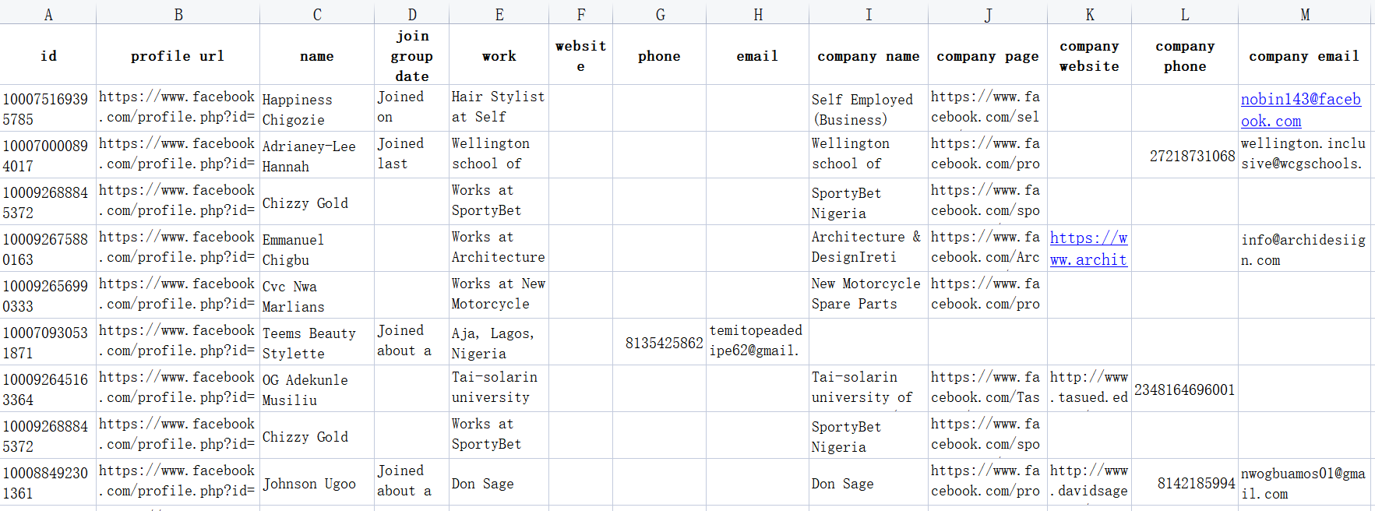Click the 'company phone' header cell
This screenshot has height=511, width=1375.
pyautogui.click(x=1185, y=55)
